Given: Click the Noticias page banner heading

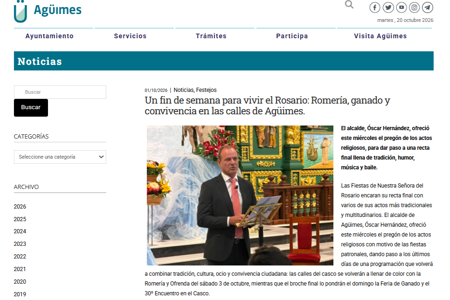Looking at the screenshot, I should pos(40,62).
